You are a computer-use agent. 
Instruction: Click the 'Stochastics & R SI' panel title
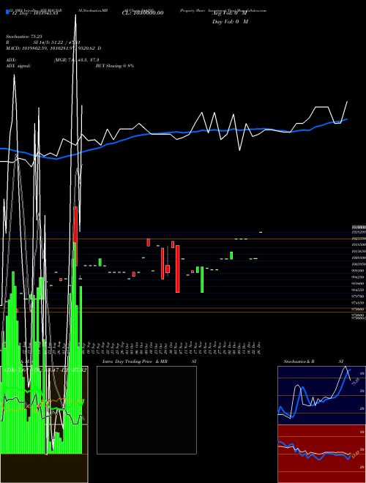click(313, 362)
